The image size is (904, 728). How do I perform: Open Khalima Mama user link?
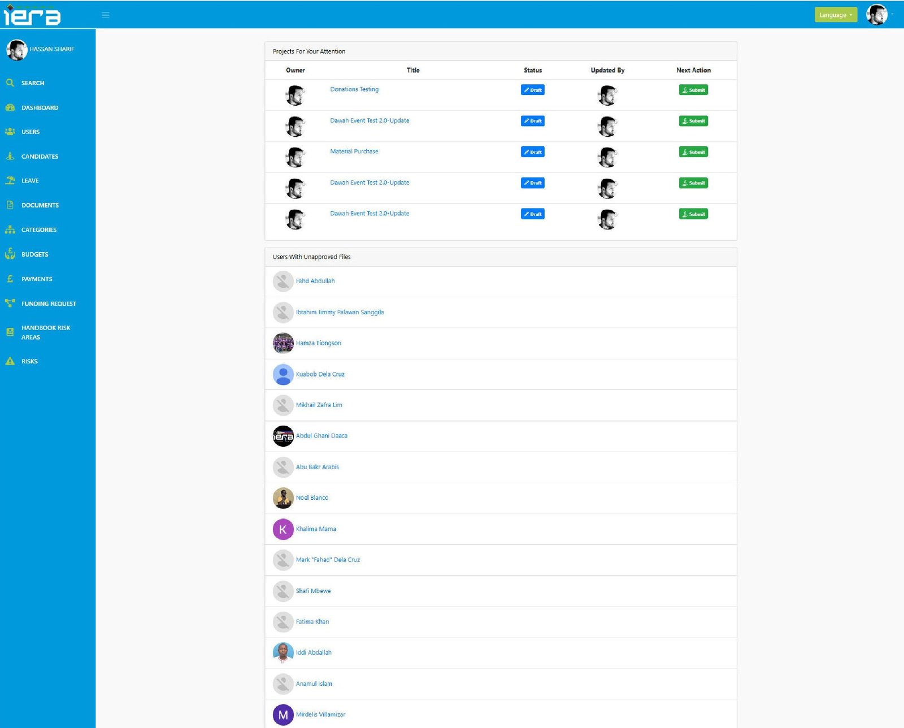coord(316,529)
